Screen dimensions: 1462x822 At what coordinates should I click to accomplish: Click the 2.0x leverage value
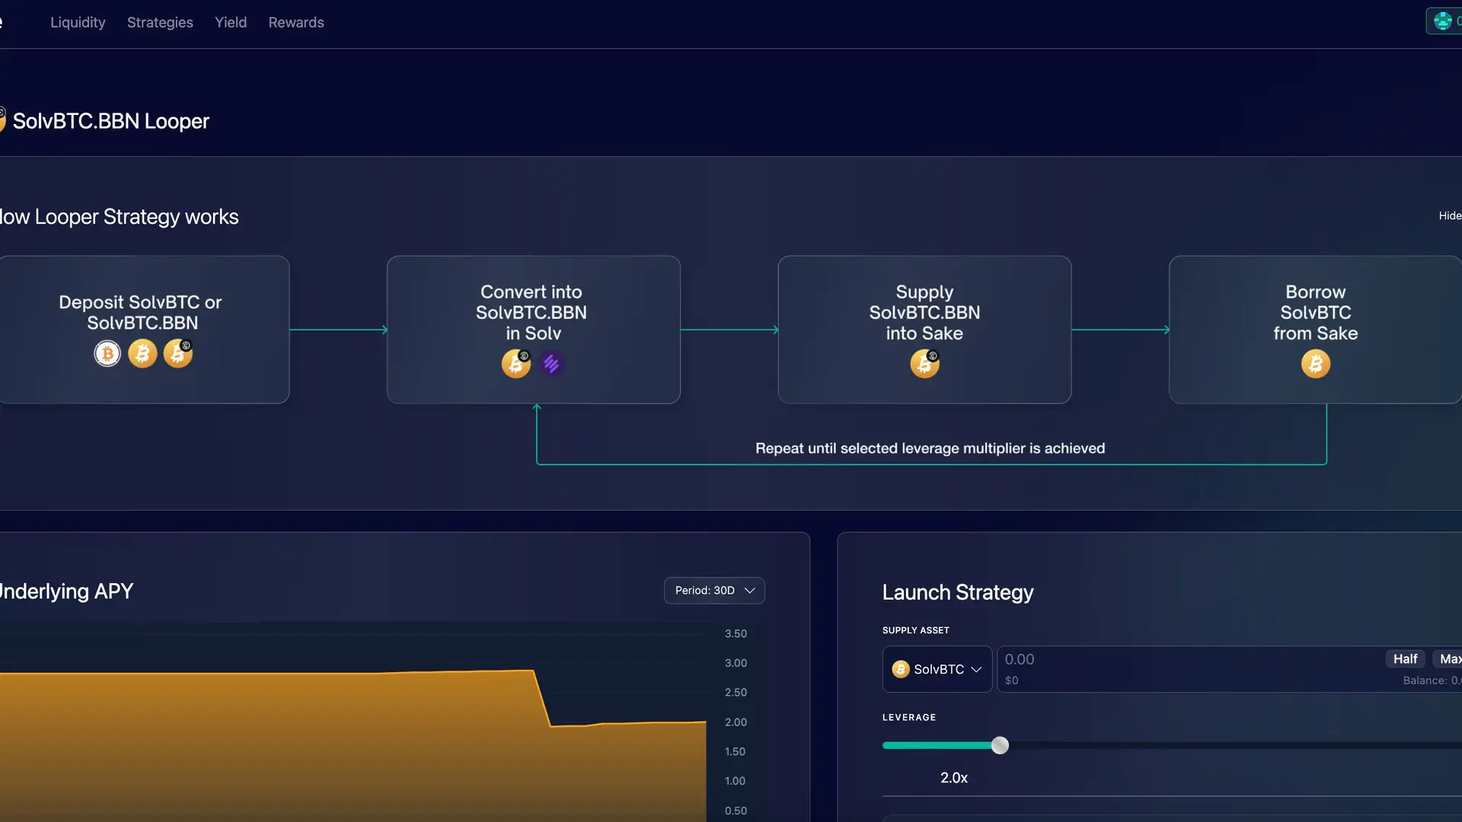pos(954,778)
